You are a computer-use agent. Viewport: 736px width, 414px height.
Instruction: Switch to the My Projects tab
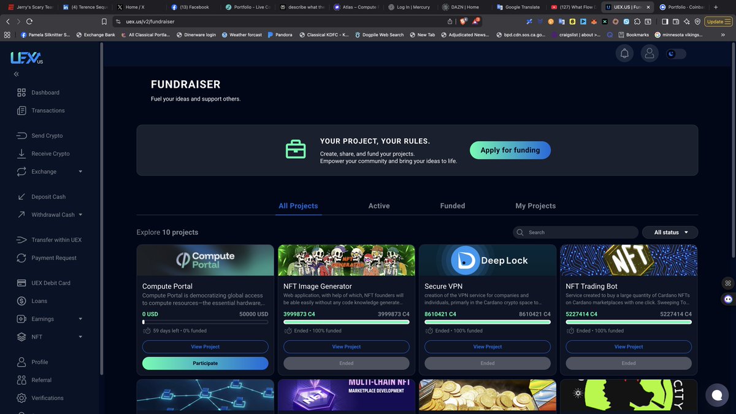(535, 205)
